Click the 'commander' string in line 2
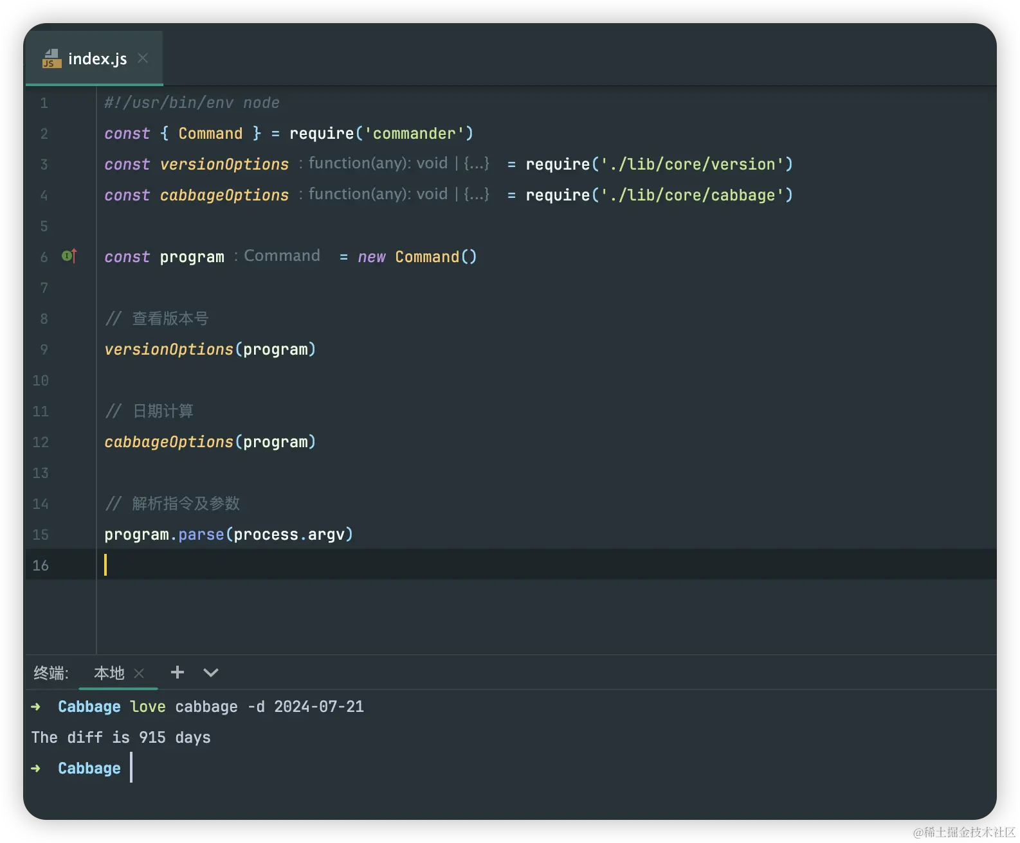The height and width of the screenshot is (843, 1020). point(414,134)
